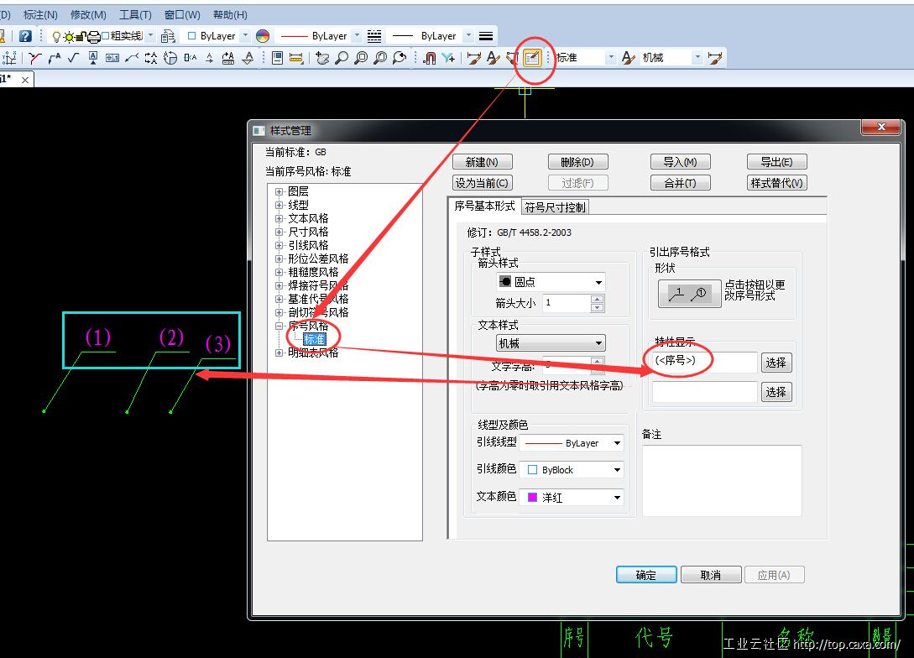This screenshot has height=658, width=914.
Task: Open the color wheel picker icon
Action: pos(263,36)
